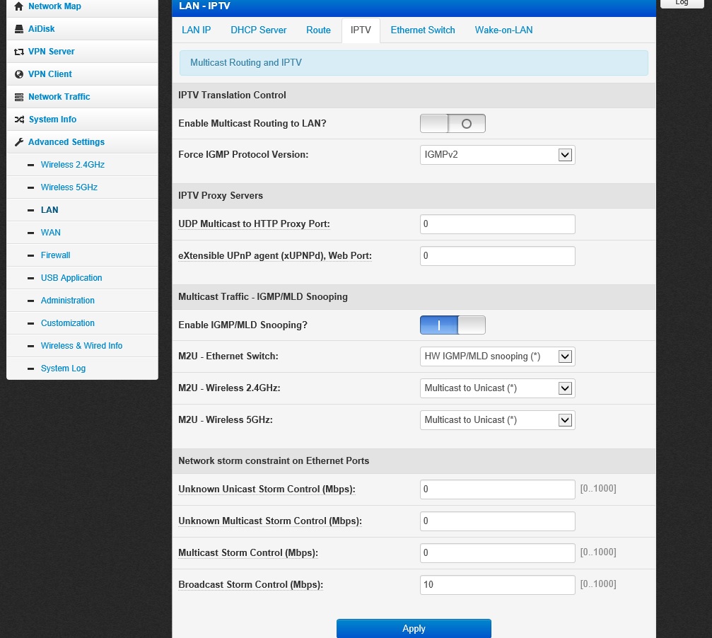
Task: Click Broadcast Storm Control input field
Action: click(x=497, y=585)
